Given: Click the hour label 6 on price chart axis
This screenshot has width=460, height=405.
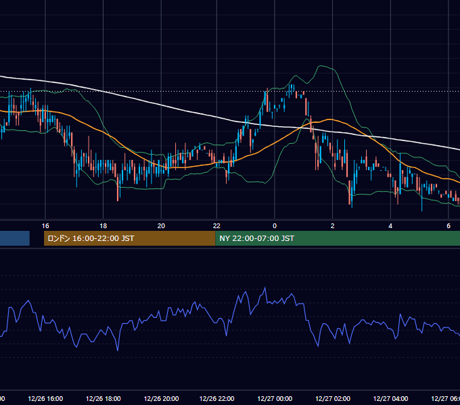Looking at the screenshot, I should [448, 226].
